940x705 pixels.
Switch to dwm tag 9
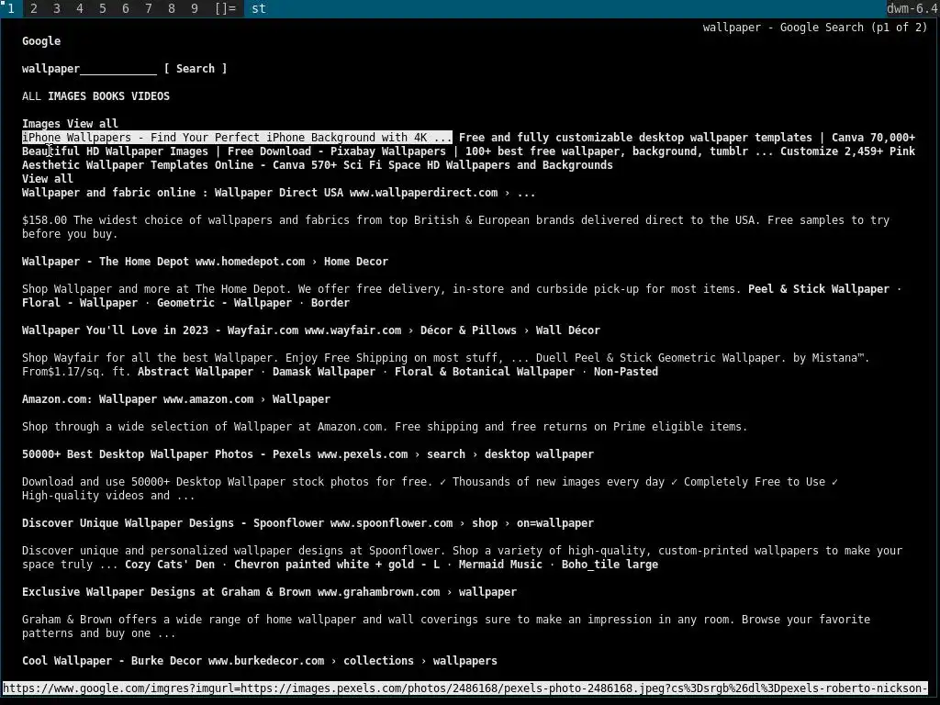tap(195, 8)
